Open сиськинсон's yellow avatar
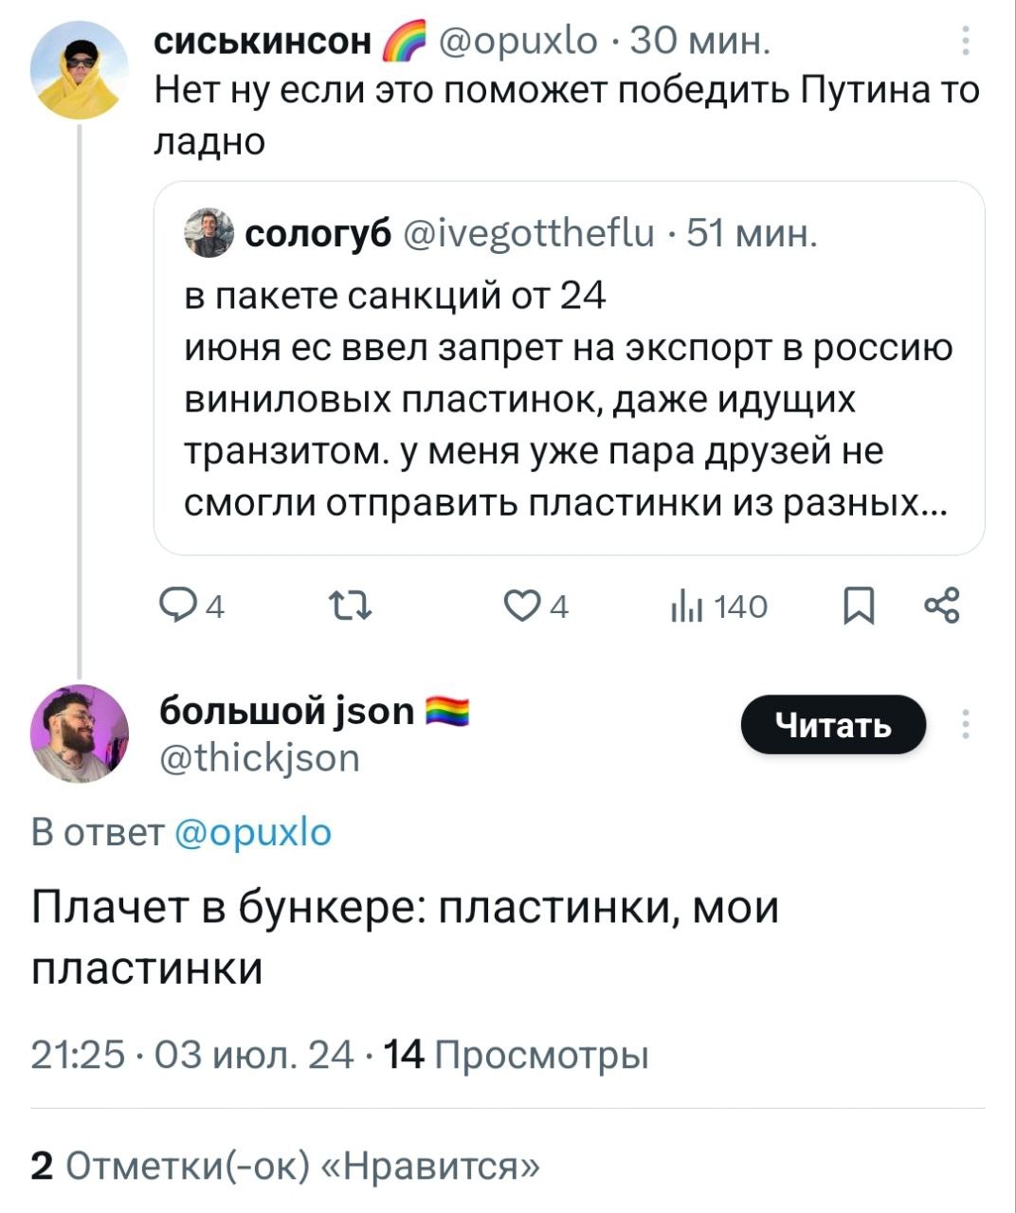Viewport: 1016px width, 1213px height. (79, 71)
